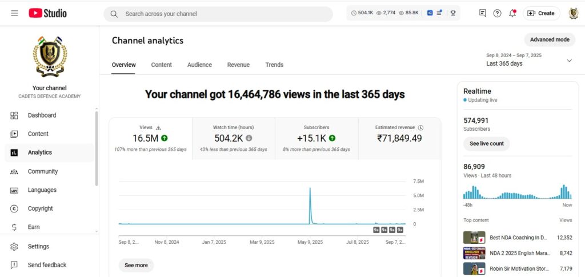
Task: Select the Subscribers metric card
Action: coord(316,139)
